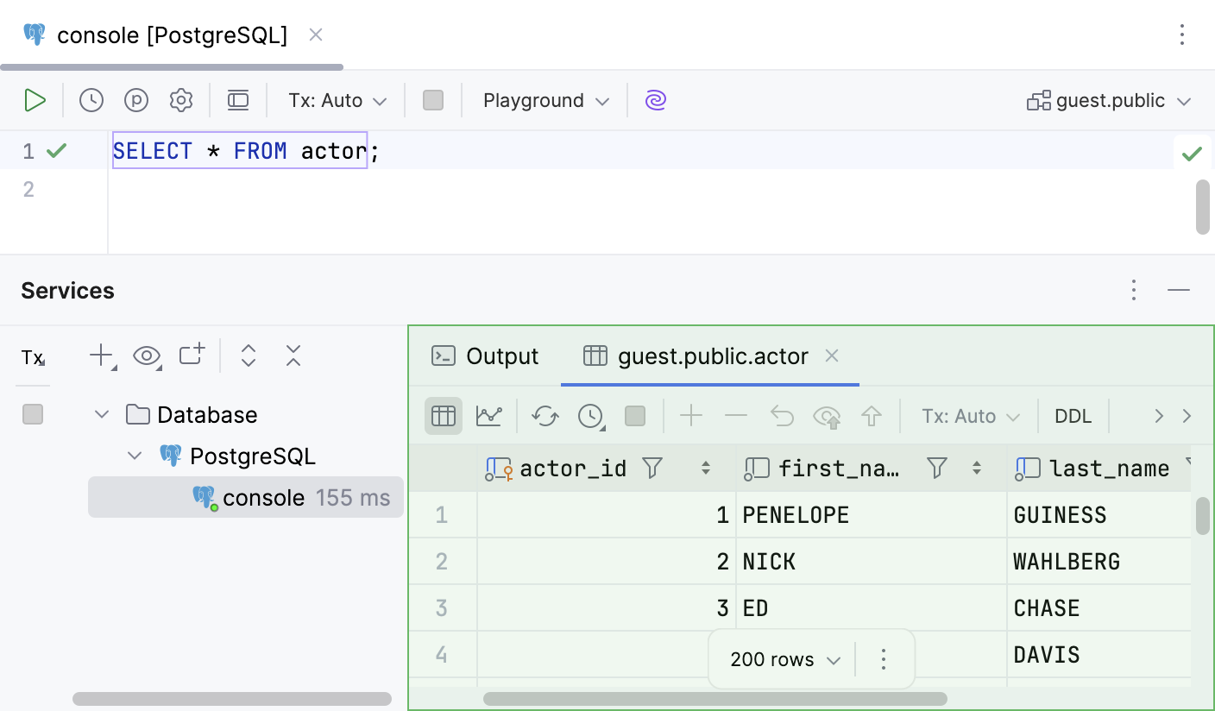Switch results to chart view
The height and width of the screenshot is (711, 1215).
tap(489, 416)
